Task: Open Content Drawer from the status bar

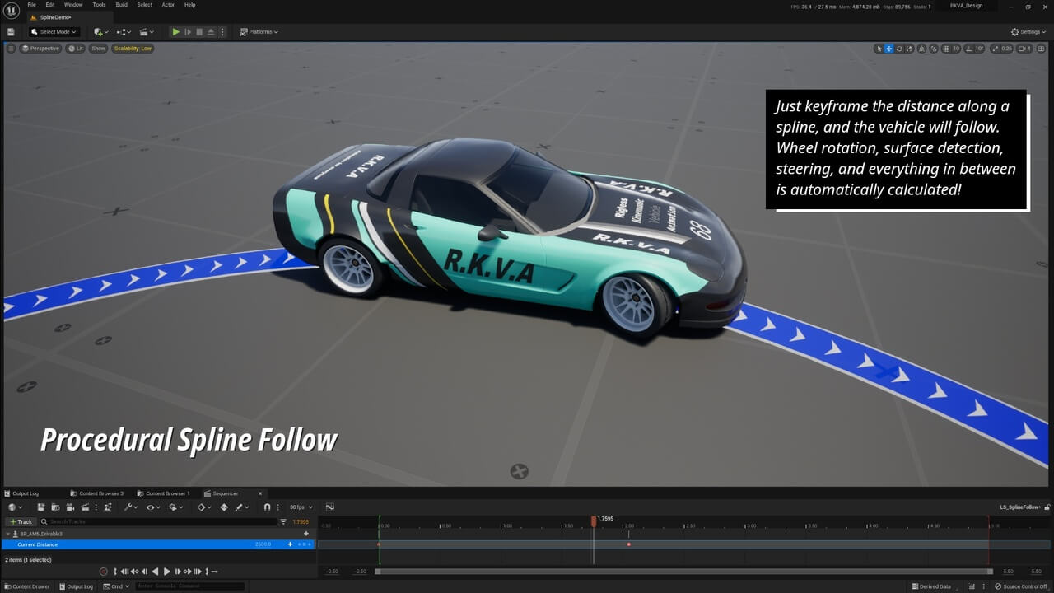Action: point(26,586)
